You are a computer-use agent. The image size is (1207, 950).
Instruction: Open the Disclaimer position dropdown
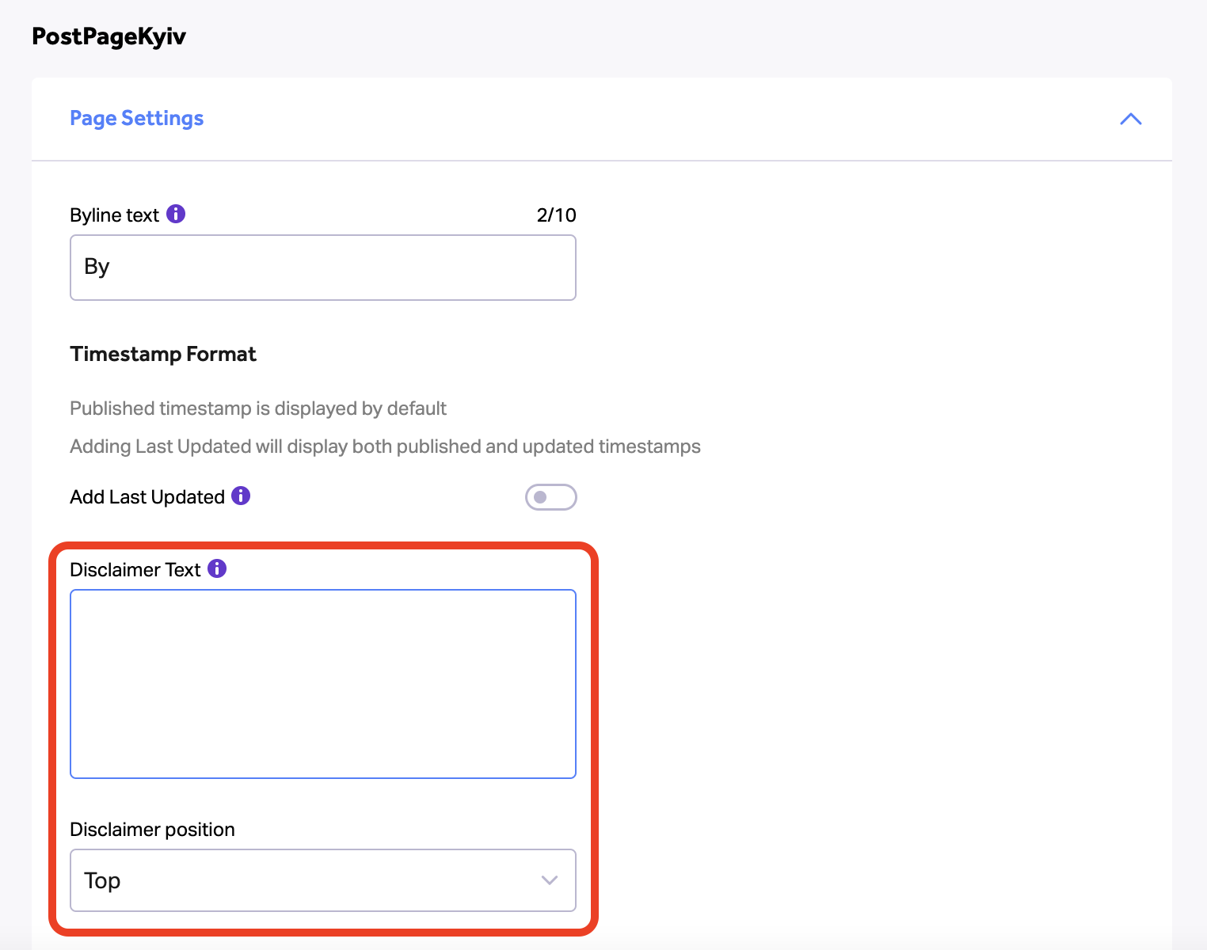click(x=323, y=880)
